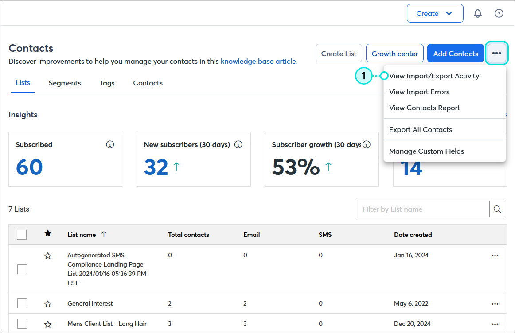The width and height of the screenshot is (515, 333).
Task: Click the Subscribed count 60
Action: pos(29,167)
